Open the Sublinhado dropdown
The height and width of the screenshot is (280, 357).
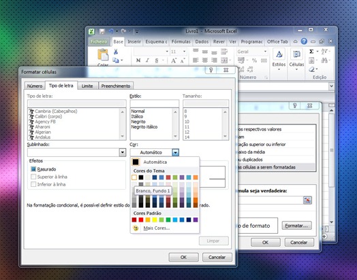(123, 152)
